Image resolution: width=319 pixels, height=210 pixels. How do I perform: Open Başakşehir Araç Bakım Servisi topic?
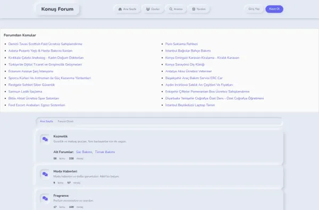[x=194, y=78]
